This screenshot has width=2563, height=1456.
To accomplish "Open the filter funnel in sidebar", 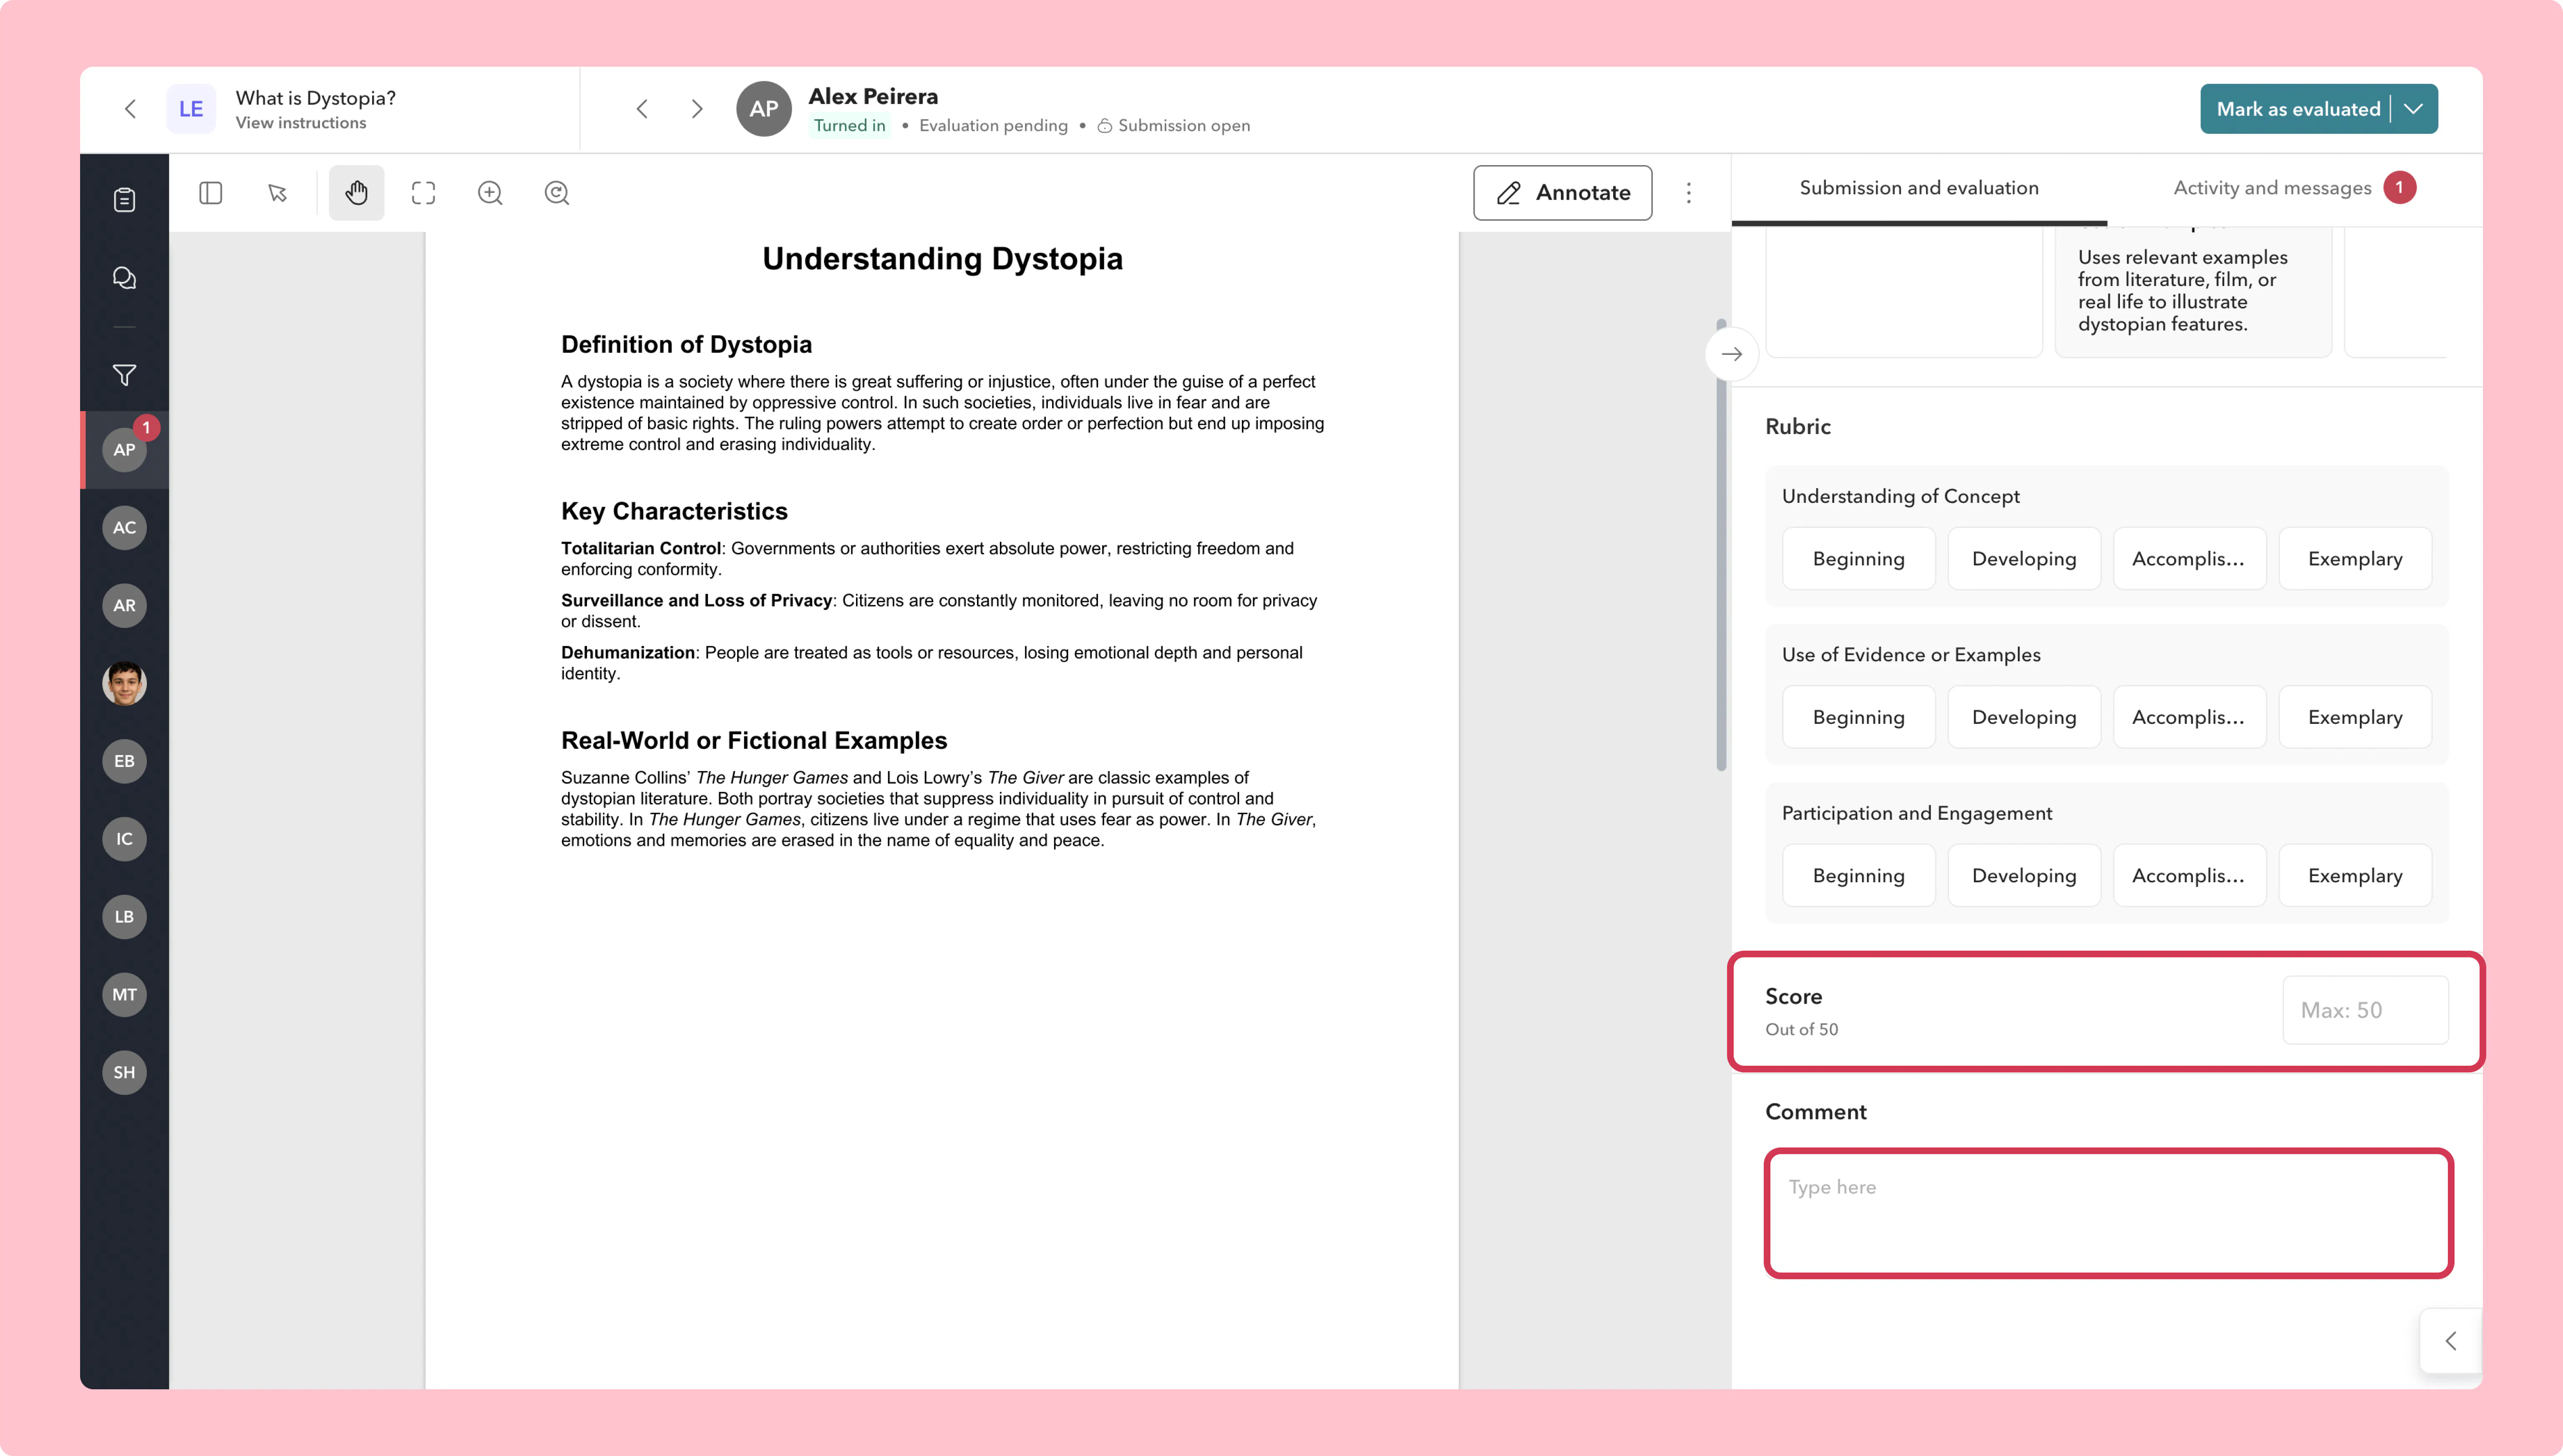I will coord(124,375).
